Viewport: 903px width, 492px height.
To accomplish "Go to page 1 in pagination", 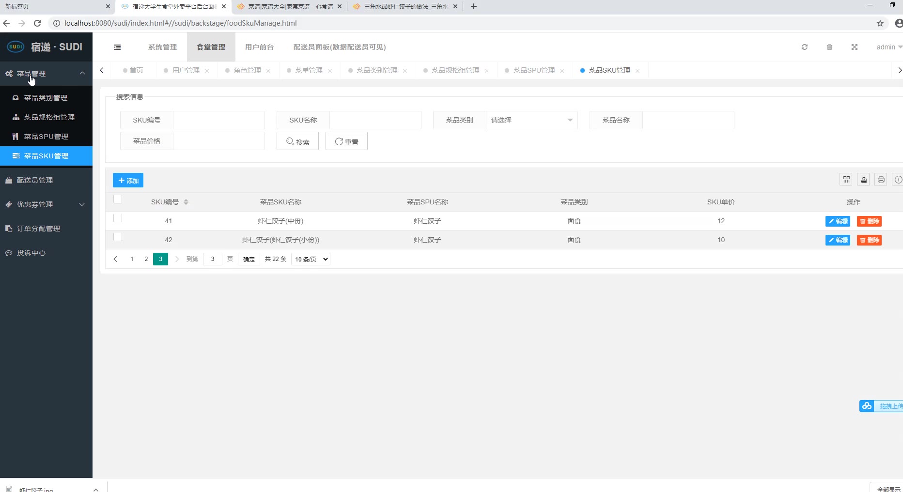I will (x=132, y=259).
